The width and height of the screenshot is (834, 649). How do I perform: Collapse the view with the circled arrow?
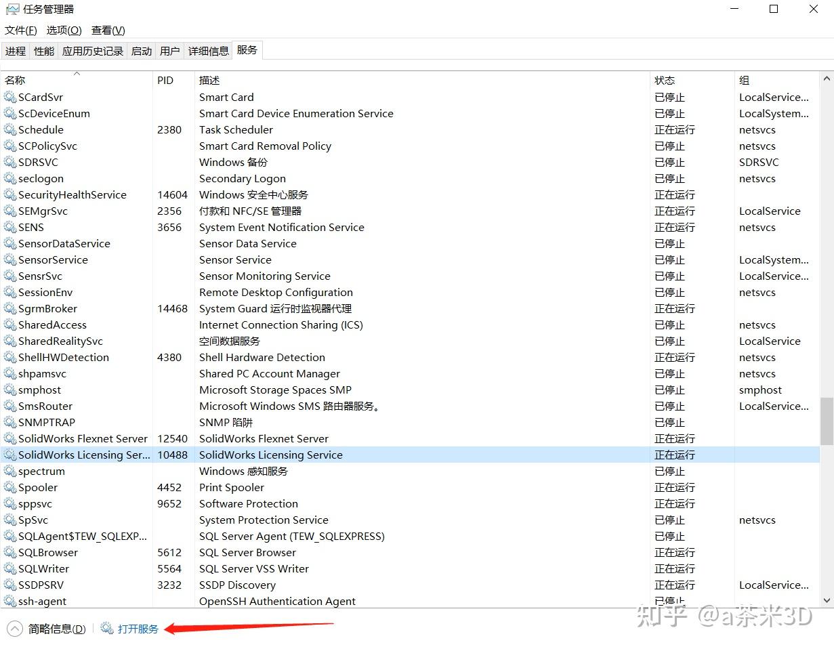pyautogui.click(x=14, y=628)
